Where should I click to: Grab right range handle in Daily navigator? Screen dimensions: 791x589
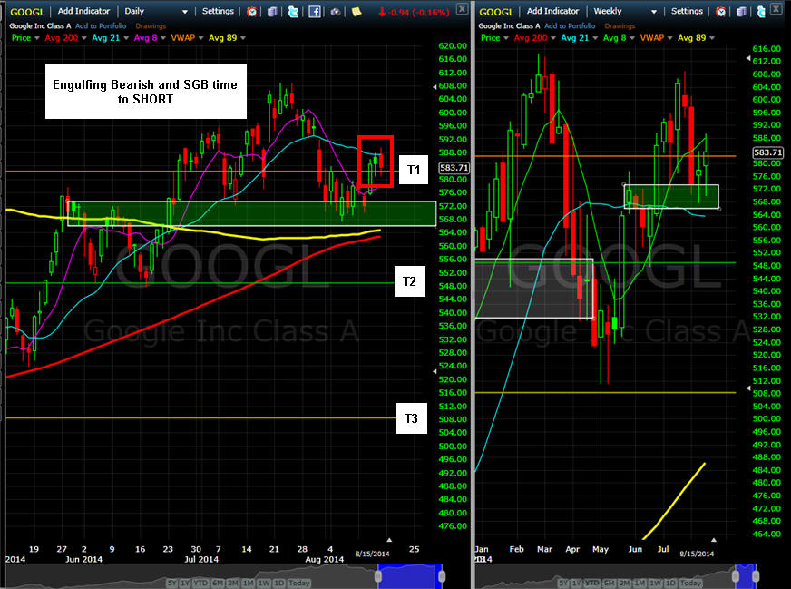pos(442,576)
